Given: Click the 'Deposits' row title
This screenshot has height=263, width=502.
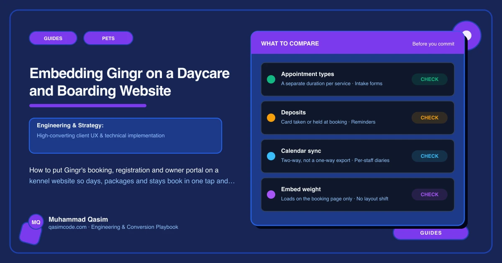Looking at the screenshot, I should [x=293, y=113].
